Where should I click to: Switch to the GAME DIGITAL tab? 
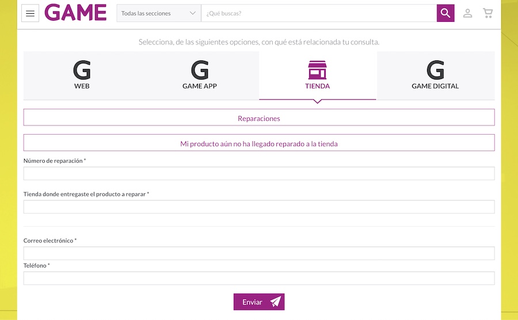pyautogui.click(x=435, y=86)
